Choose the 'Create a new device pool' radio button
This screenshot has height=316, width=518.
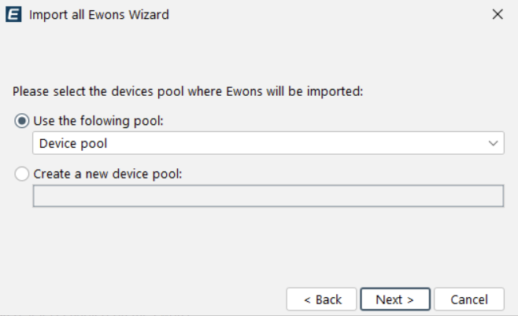[22, 174]
